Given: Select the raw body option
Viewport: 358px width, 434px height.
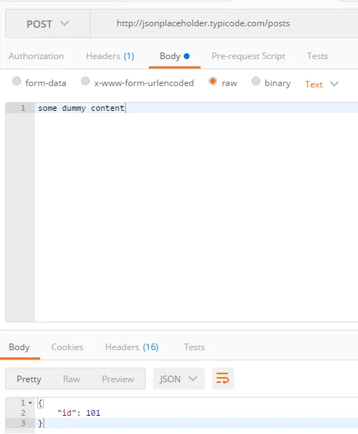Looking at the screenshot, I should [213, 82].
